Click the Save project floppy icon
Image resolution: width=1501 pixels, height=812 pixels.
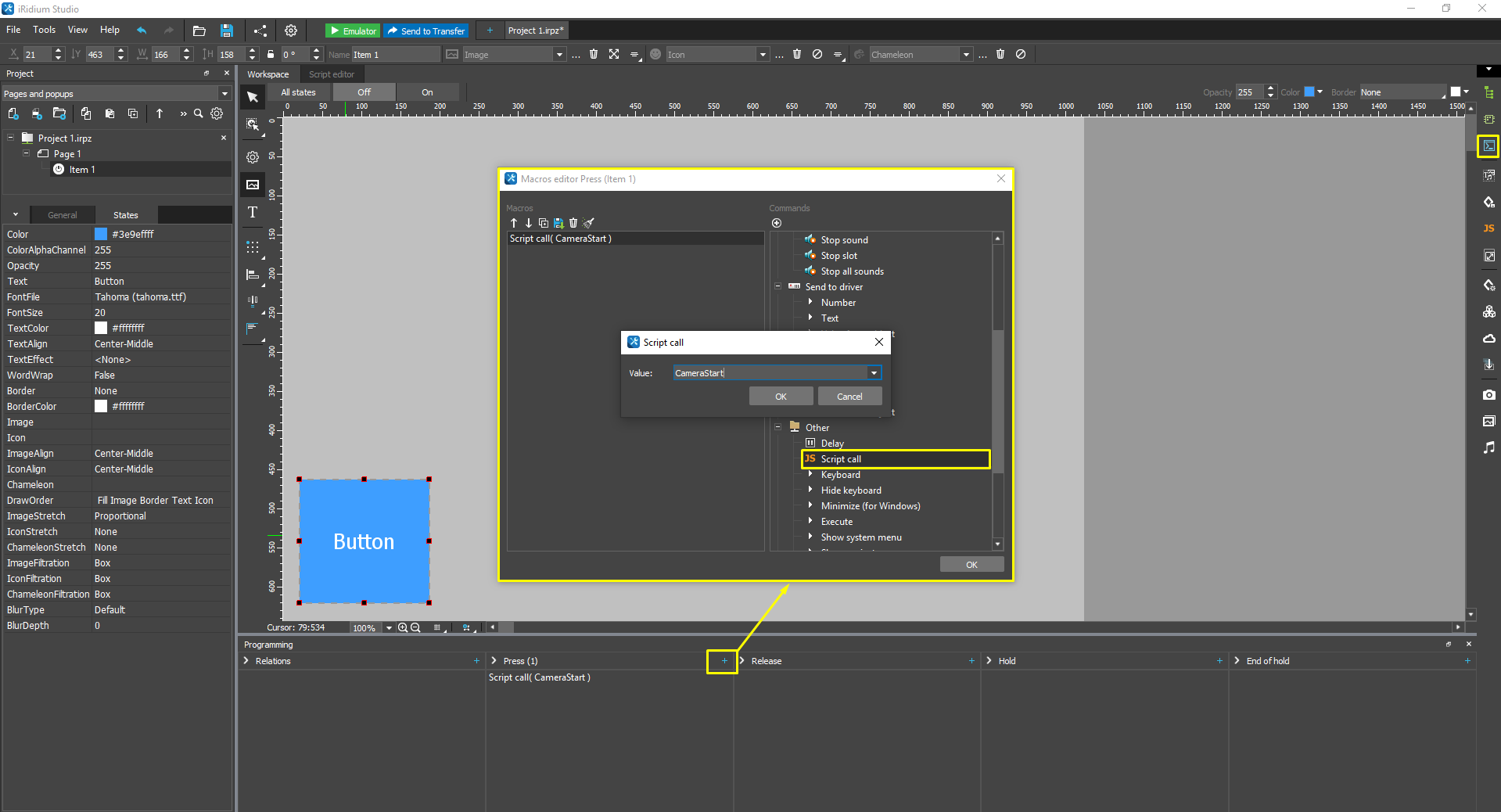click(226, 31)
